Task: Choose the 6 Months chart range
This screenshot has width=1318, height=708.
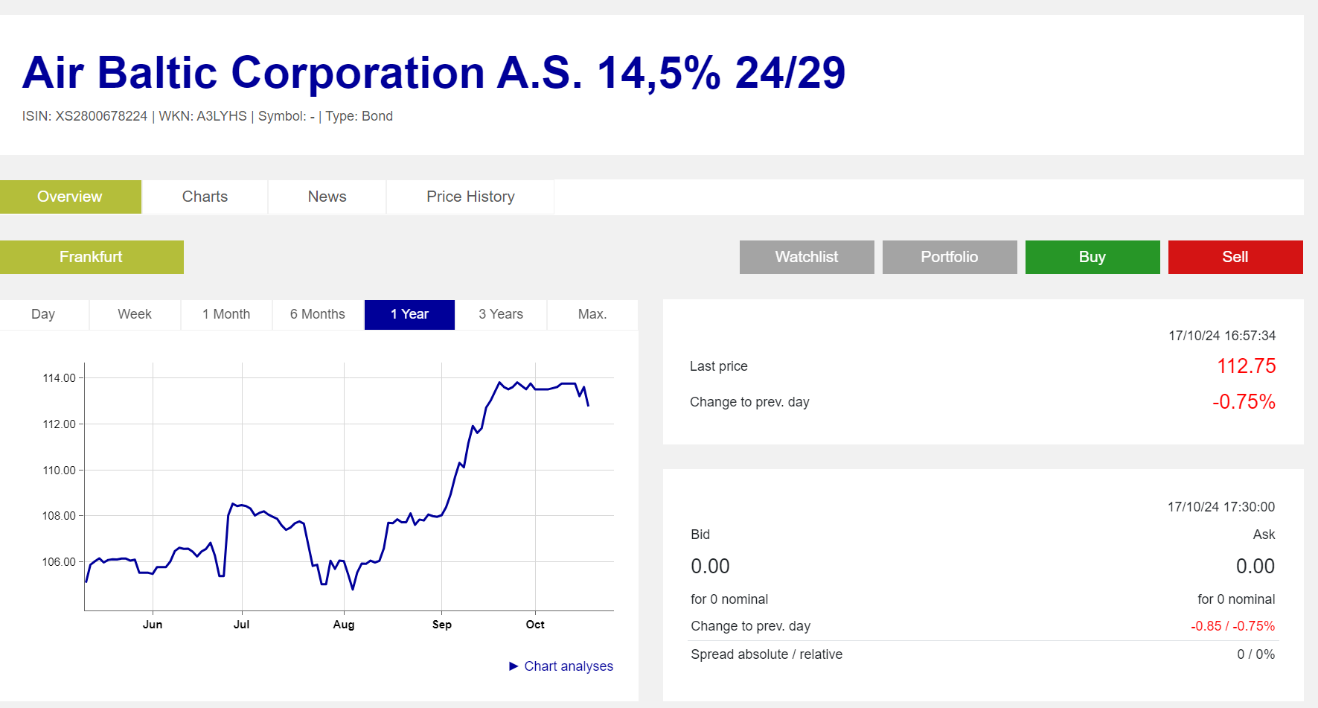Action: click(x=318, y=314)
